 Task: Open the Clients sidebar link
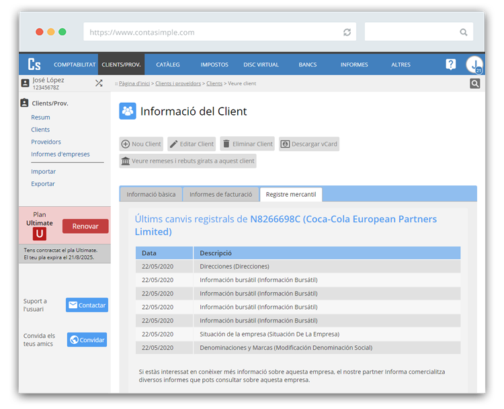(x=40, y=130)
